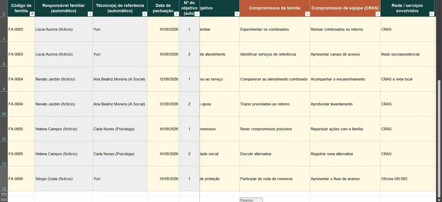442x202 pixels.
Task: Select row header 7
Action: (4, 29)
